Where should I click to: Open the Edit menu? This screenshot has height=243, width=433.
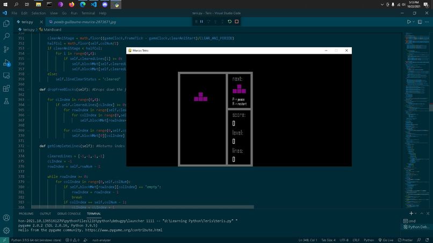click(x=24, y=13)
